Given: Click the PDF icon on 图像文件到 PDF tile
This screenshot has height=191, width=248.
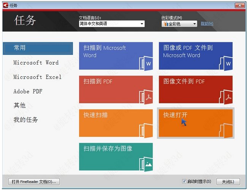Looking at the screenshot, I should pos(226,97).
